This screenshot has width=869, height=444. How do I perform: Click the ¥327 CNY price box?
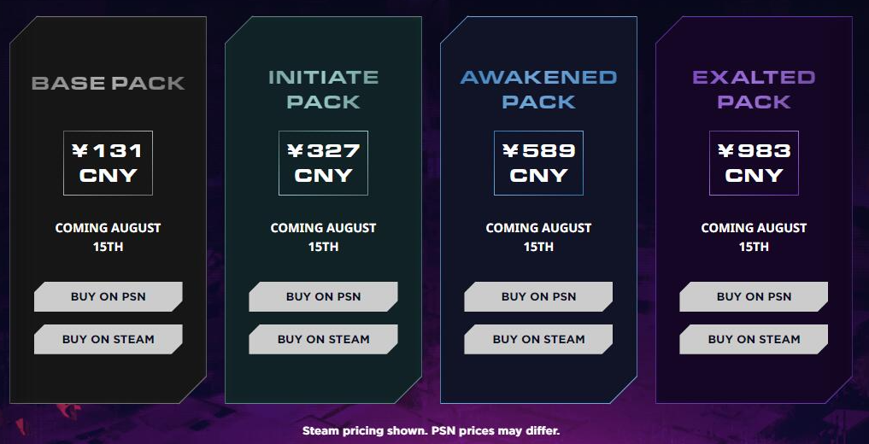(323, 163)
